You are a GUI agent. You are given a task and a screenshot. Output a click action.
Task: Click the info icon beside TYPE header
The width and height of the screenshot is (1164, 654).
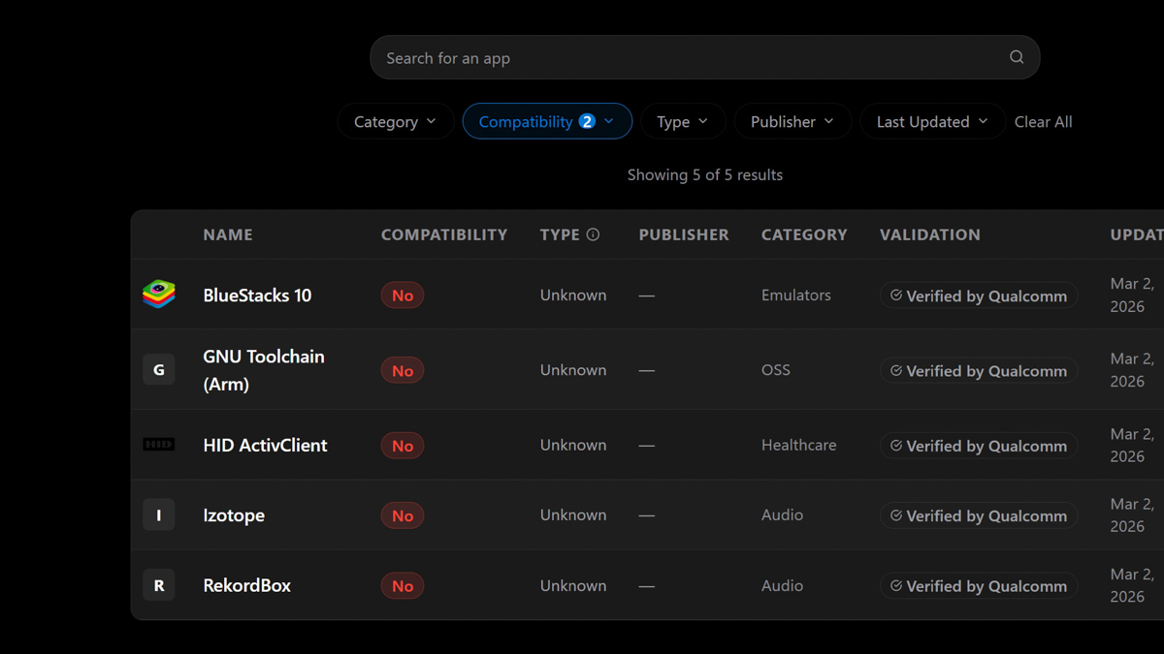click(593, 234)
